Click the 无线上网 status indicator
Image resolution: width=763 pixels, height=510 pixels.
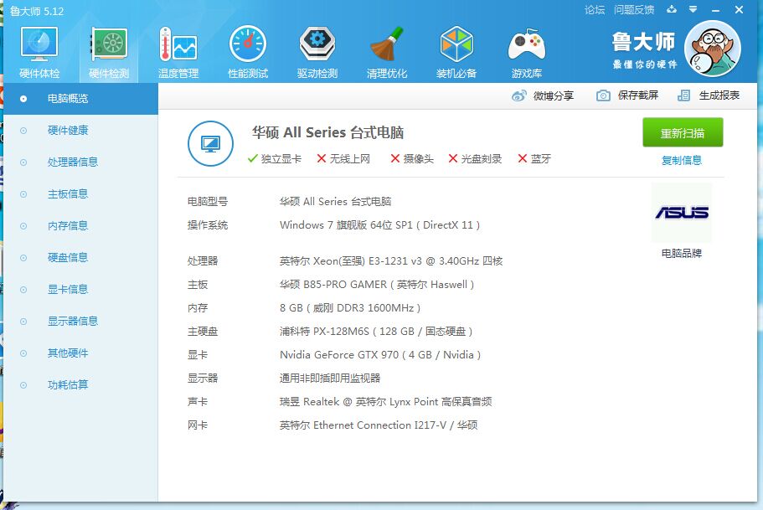[x=343, y=158]
